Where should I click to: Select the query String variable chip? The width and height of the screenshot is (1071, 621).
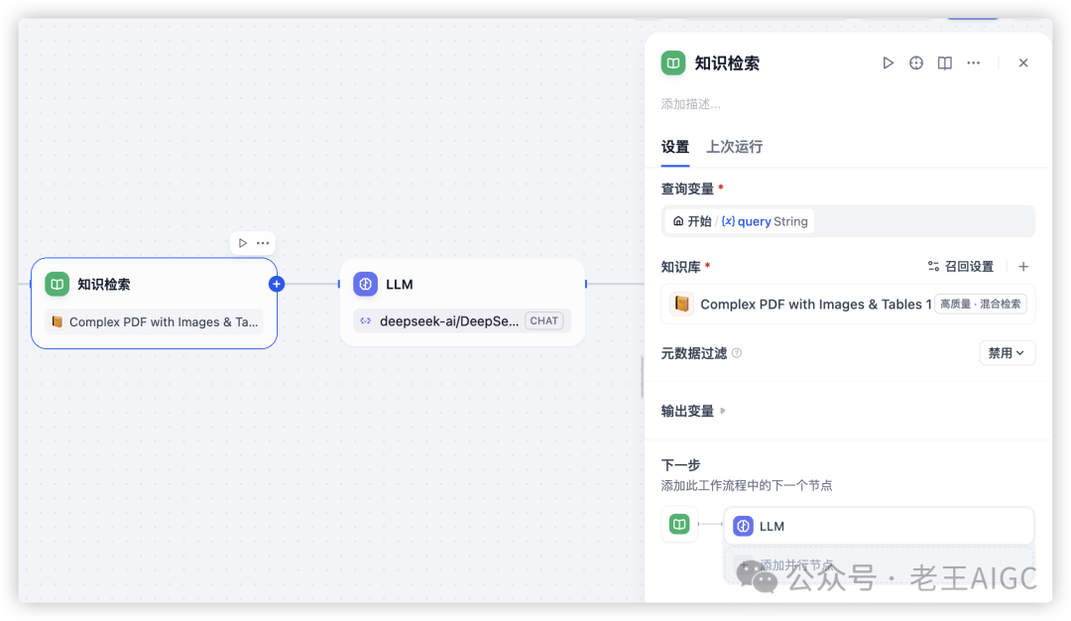click(x=739, y=221)
